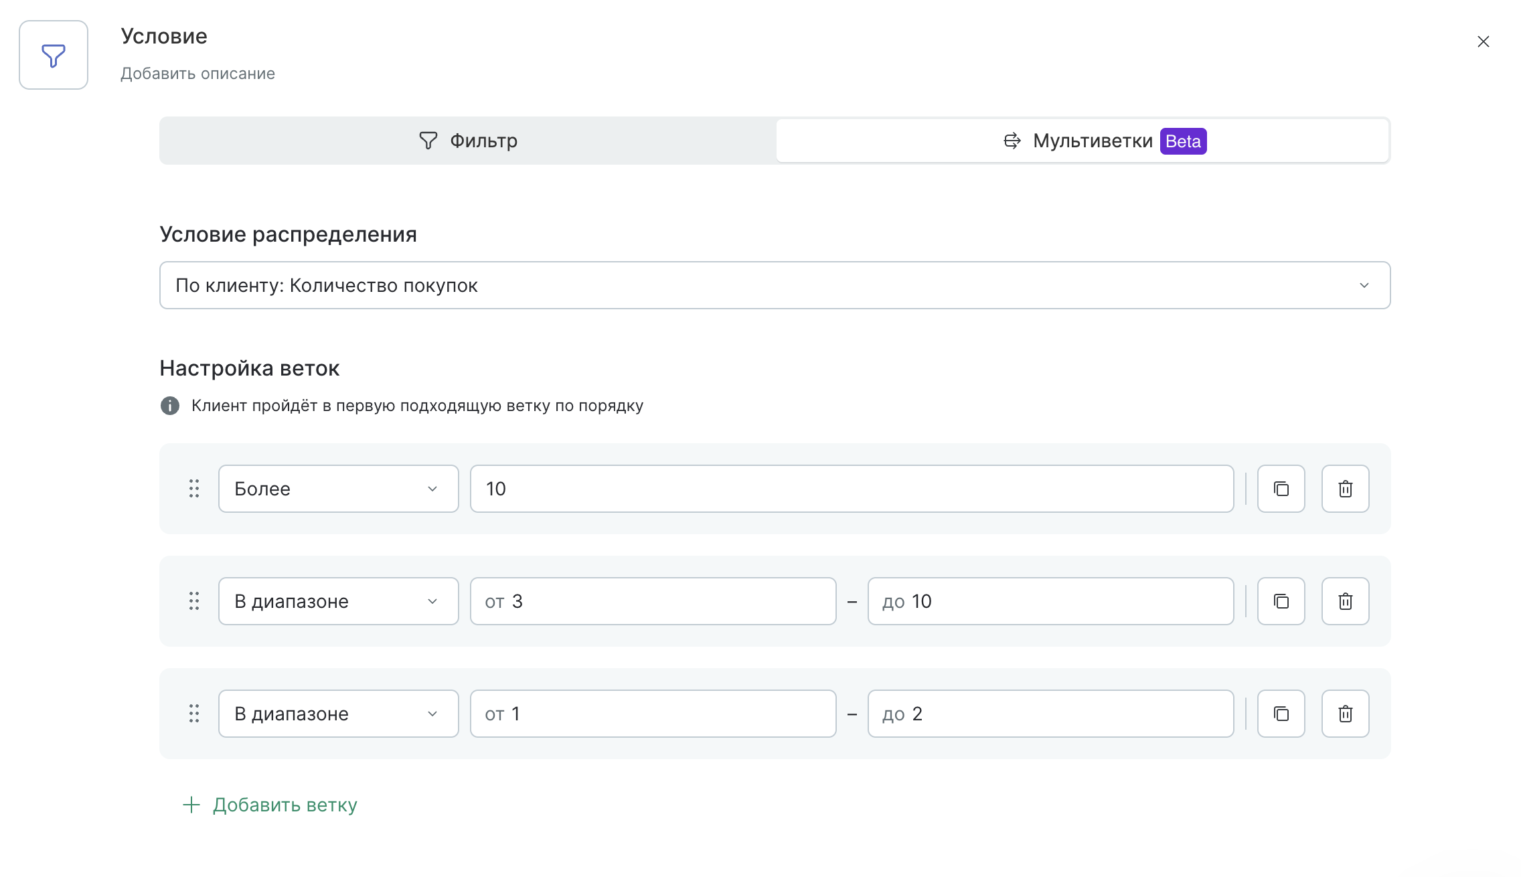Click the funnel condition icon box
The height and width of the screenshot is (877, 1521).
click(x=54, y=55)
